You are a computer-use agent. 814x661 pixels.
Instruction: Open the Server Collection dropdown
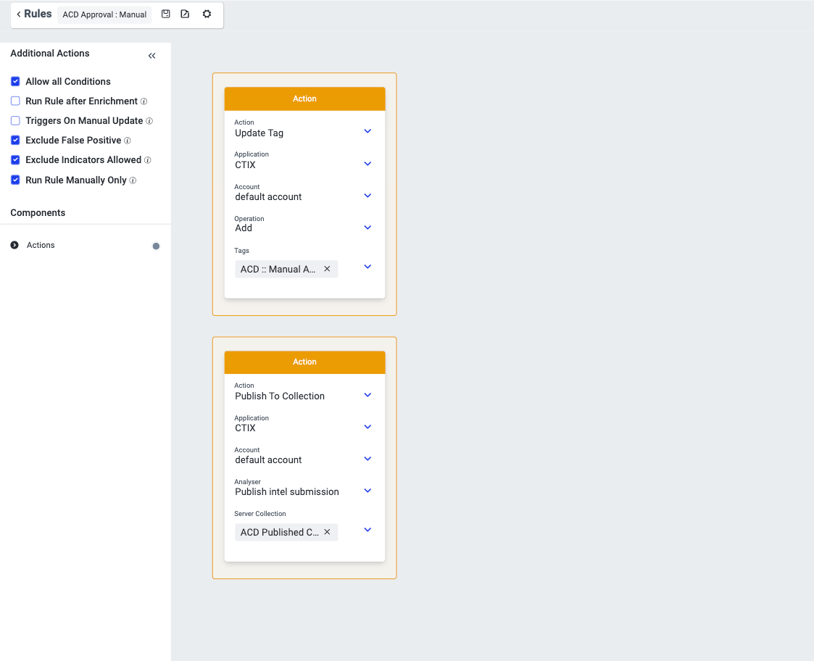click(367, 530)
